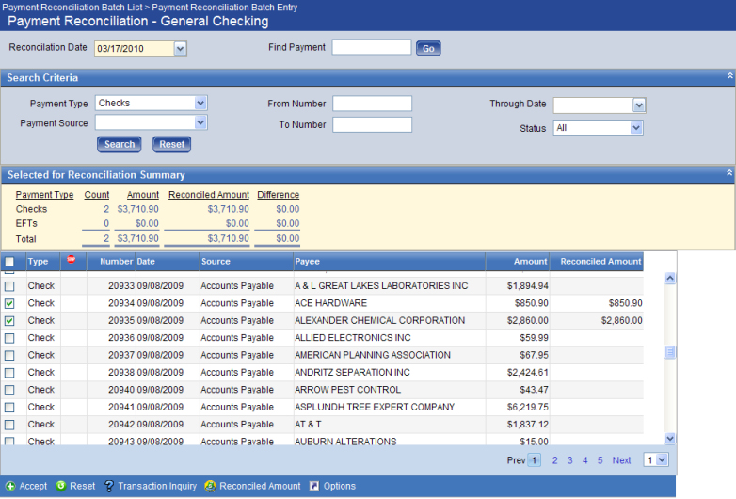Open the Payment Type dropdown

[200, 104]
